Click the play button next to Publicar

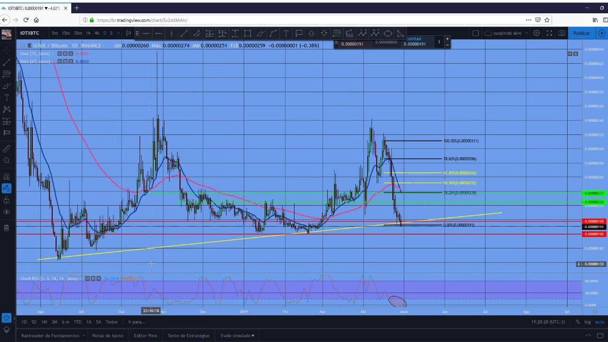point(602,33)
